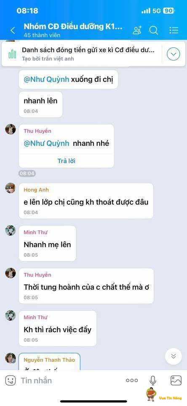Tap @Như Quỳnh mention in Thu Huyền message
The height and width of the screenshot is (406, 187).
(46, 143)
